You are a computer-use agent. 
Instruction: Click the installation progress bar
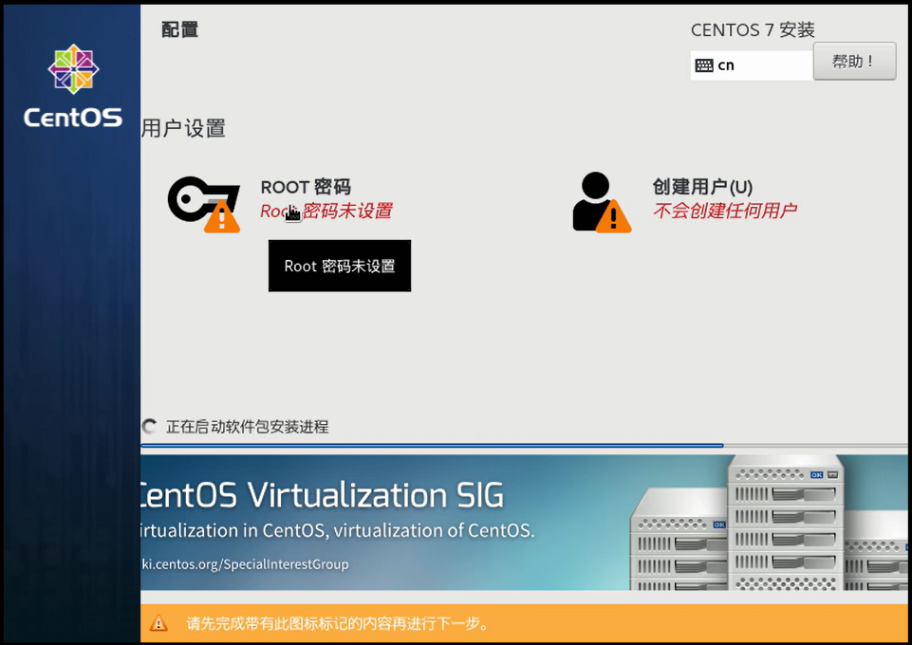524,446
